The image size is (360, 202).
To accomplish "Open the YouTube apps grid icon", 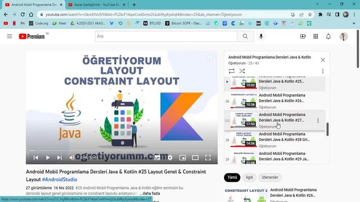I will (x=316, y=36).
